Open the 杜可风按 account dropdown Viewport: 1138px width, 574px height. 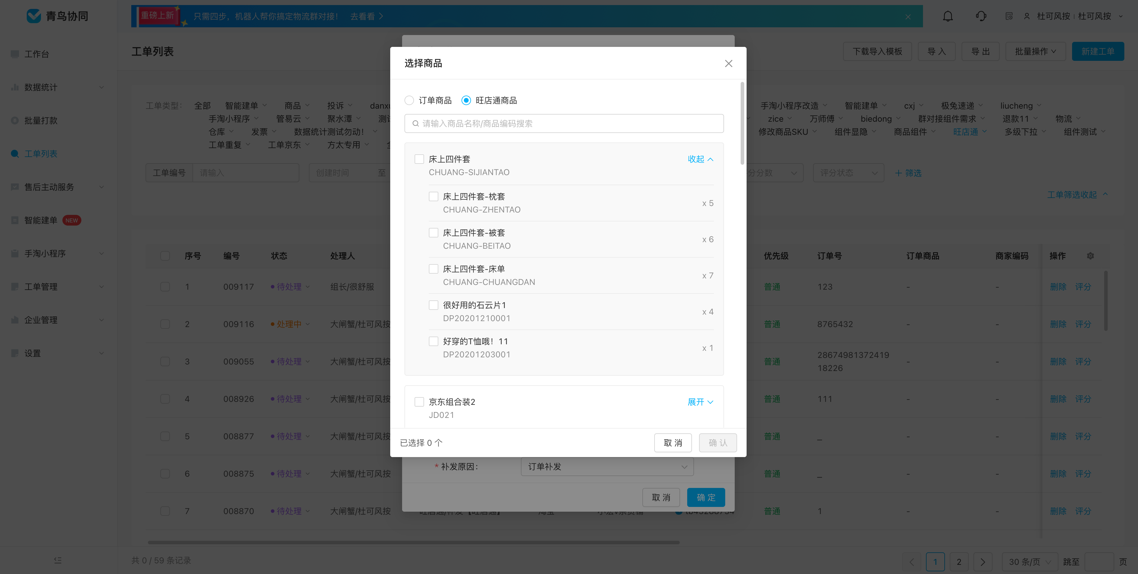(x=1120, y=16)
